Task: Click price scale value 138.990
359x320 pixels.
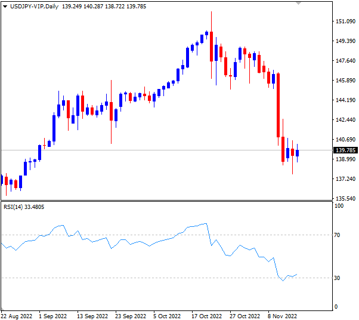Action: tap(345, 159)
